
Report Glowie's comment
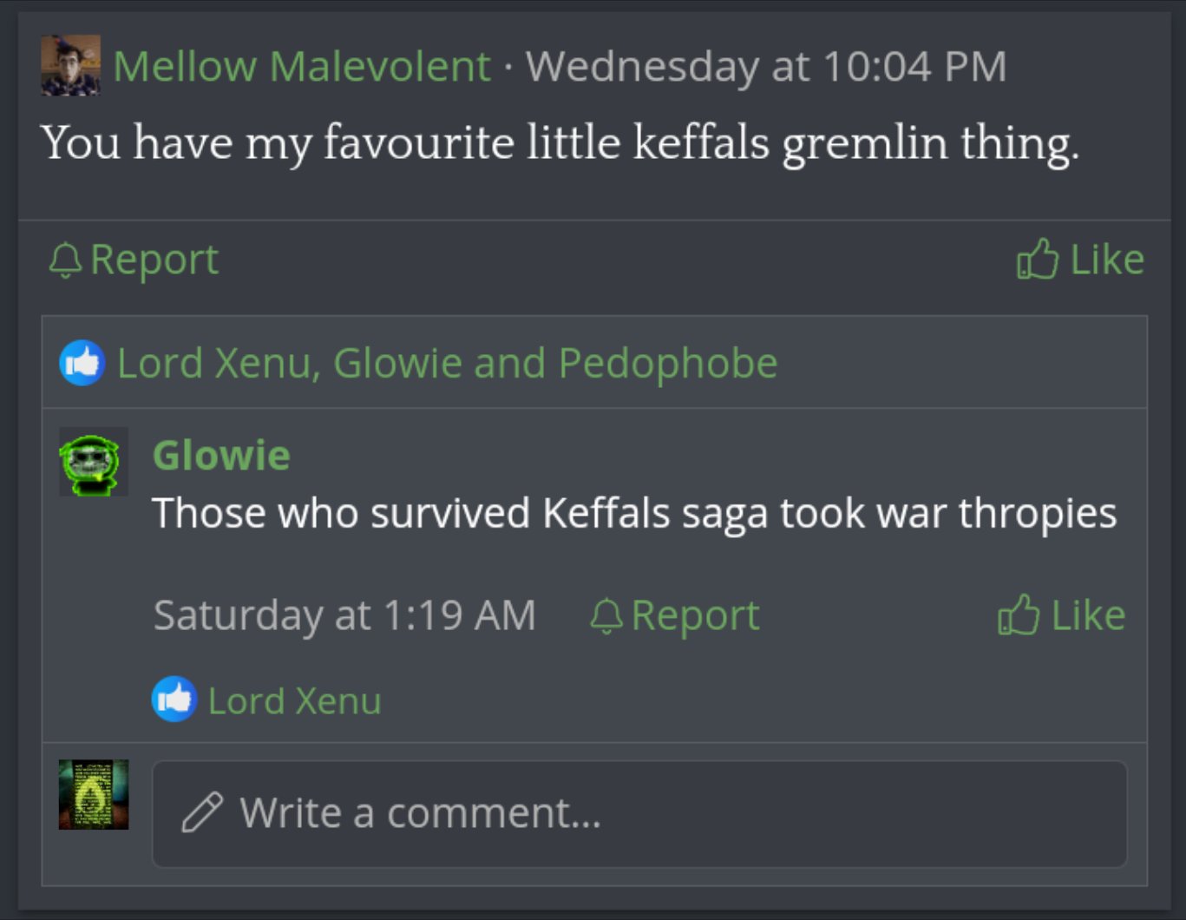(x=695, y=616)
